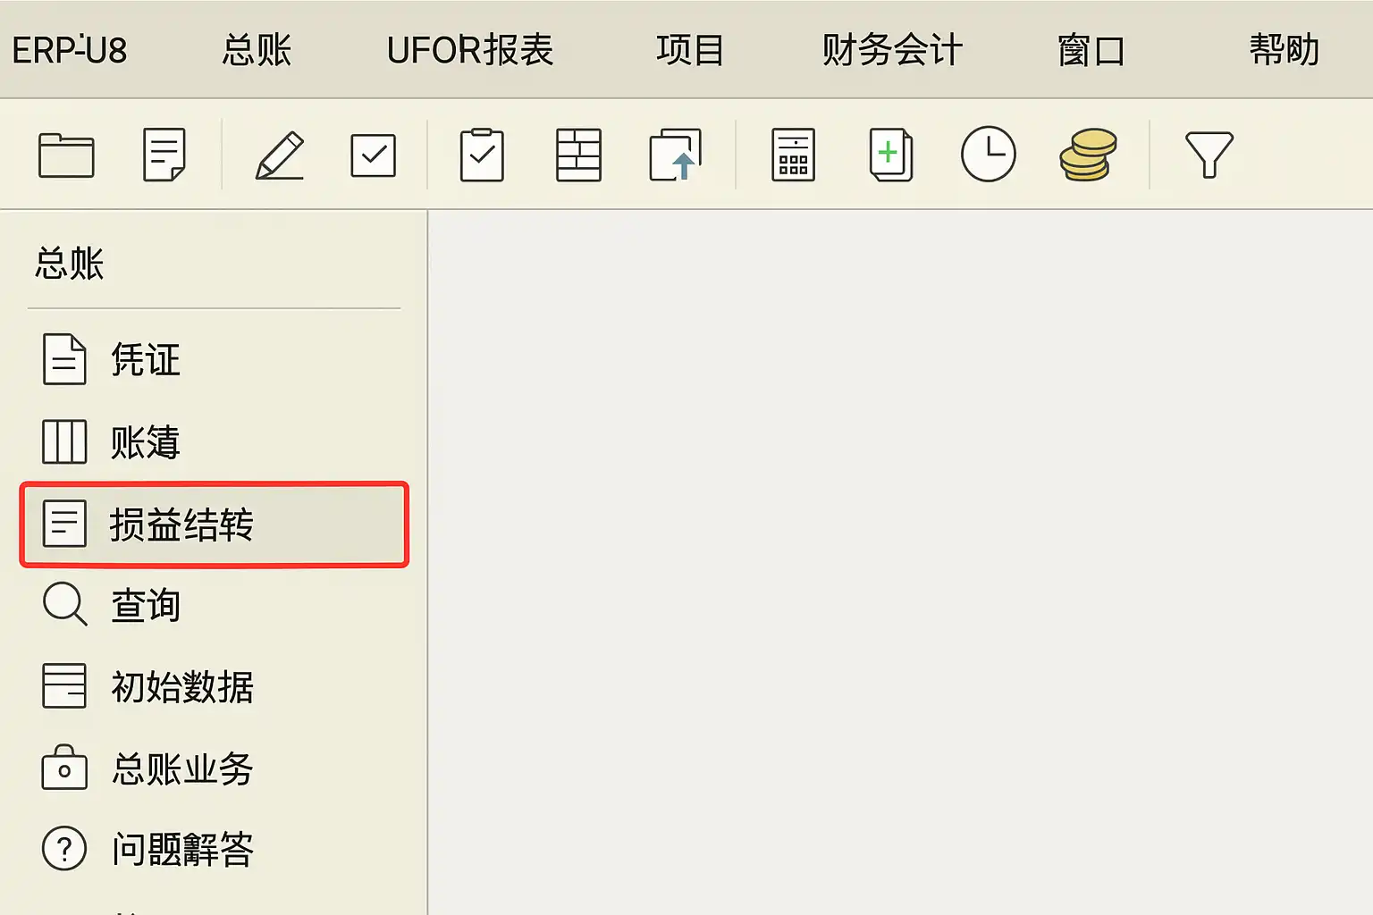Select 查询 in the sidebar
The image size is (1373, 915).
point(146,606)
